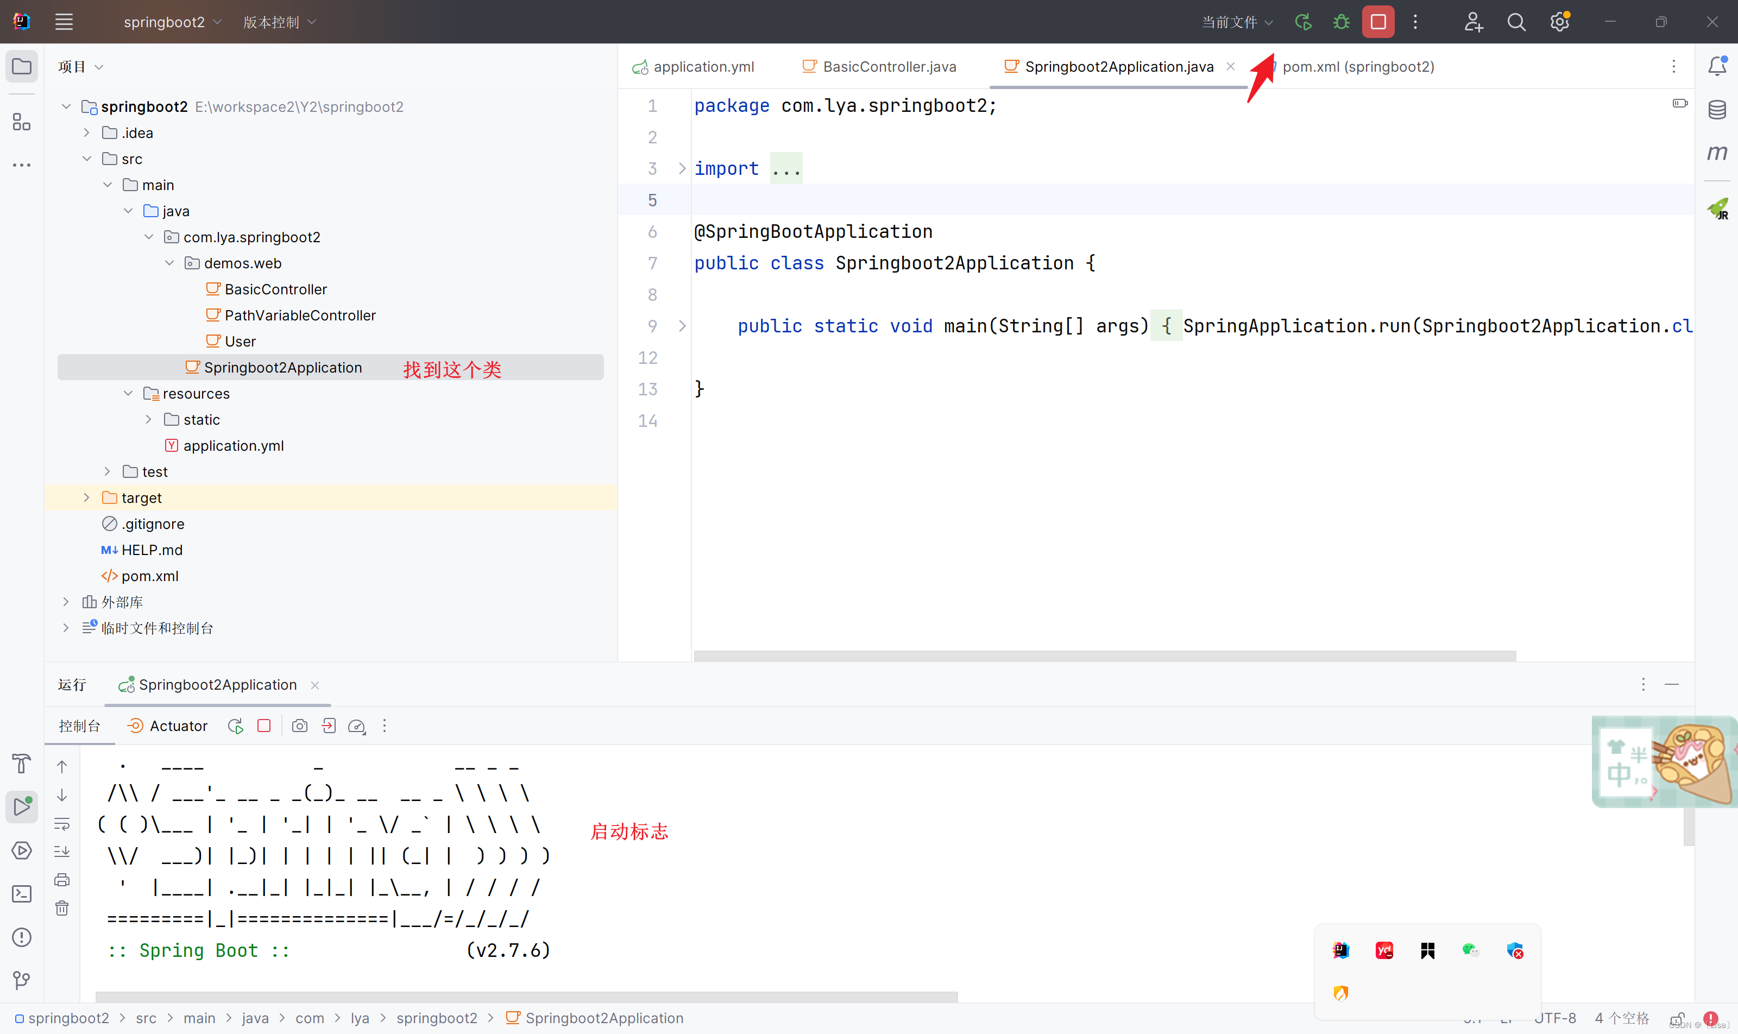Open the Maven tool window
Screen dimensions: 1738x1034
click(1717, 153)
